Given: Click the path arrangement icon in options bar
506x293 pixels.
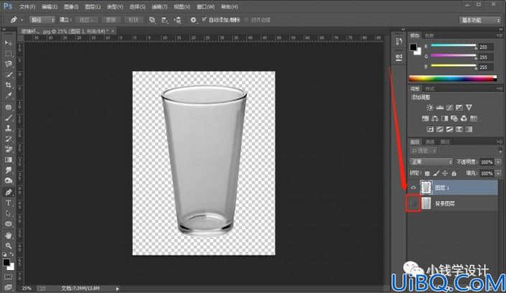Looking at the screenshot, I should (x=177, y=20).
